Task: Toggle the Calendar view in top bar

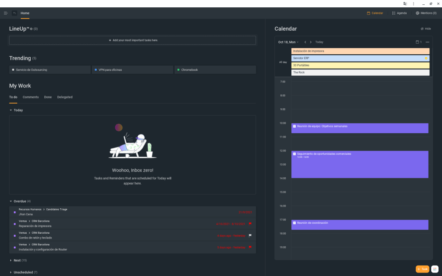Action: click(375, 13)
